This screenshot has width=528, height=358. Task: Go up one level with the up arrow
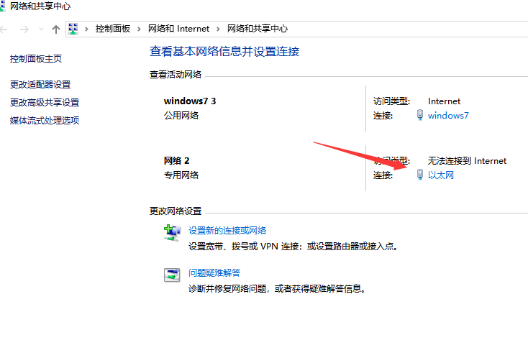[x=55, y=29]
